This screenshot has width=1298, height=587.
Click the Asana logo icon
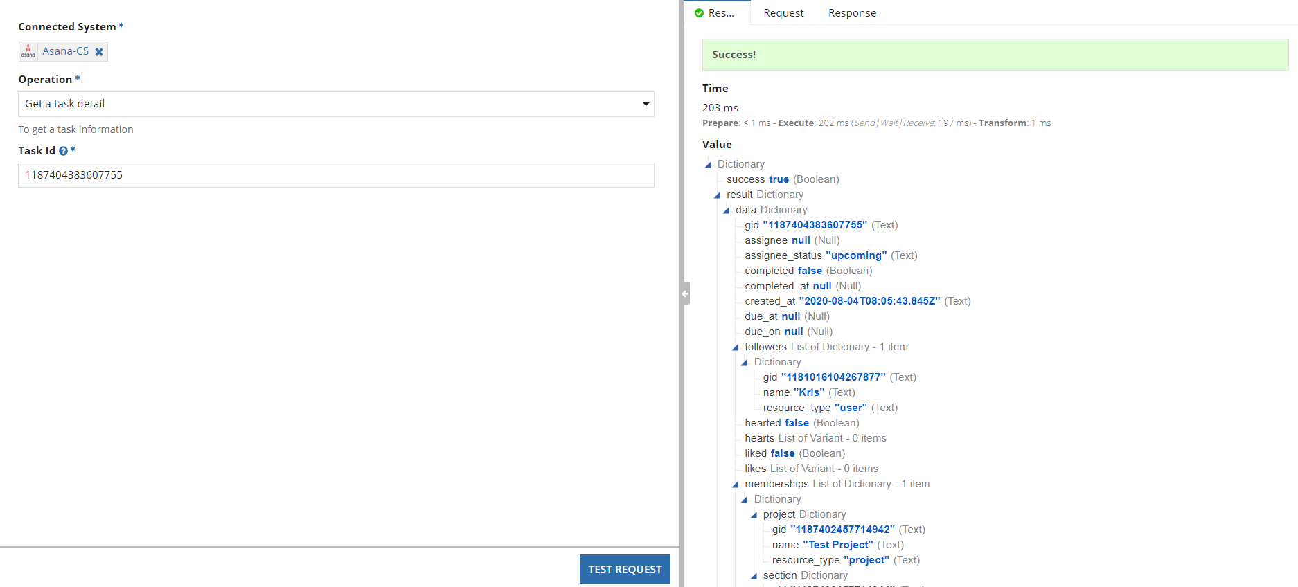tap(28, 52)
